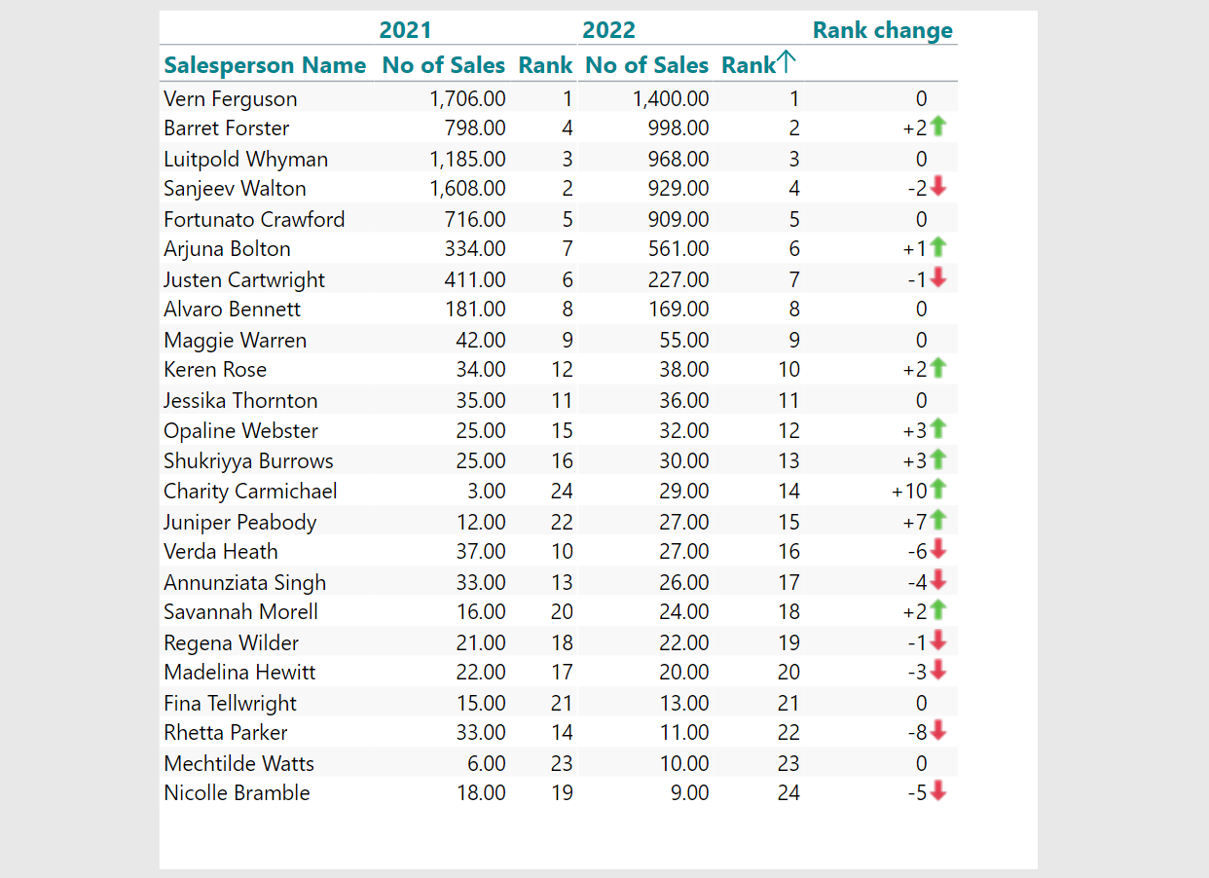Select the Sanjeev Walton name cell
Image resolution: width=1209 pixels, height=878 pixels.
coord(235,188)
